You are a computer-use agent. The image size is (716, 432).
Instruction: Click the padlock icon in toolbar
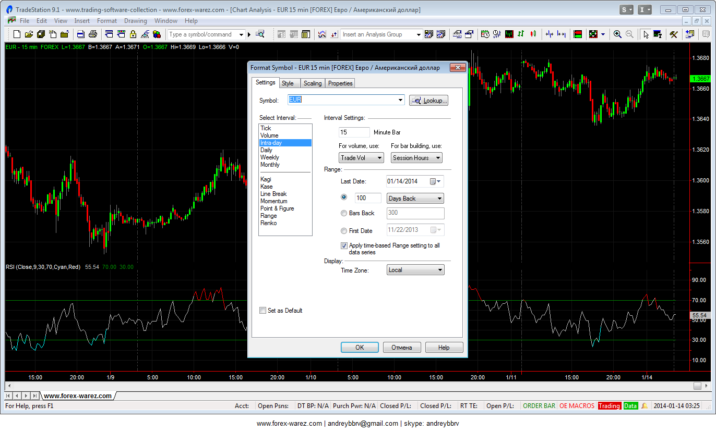pyautogui.click(x=133, y=34)
